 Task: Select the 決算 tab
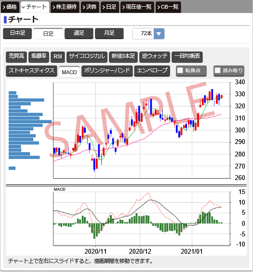click(x=90, y=7)
